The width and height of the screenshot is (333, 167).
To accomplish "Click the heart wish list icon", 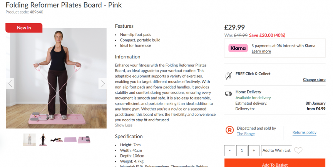I will [x=298, y=150].
